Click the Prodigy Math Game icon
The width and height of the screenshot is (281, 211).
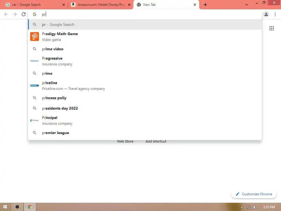35,37
